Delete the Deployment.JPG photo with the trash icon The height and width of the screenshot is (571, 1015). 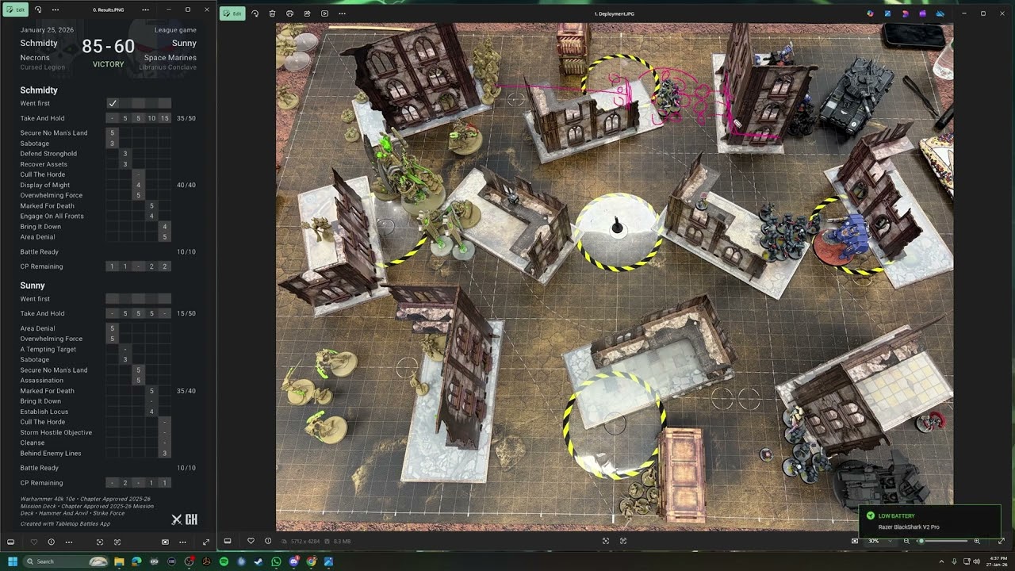(x=272, y=13)
